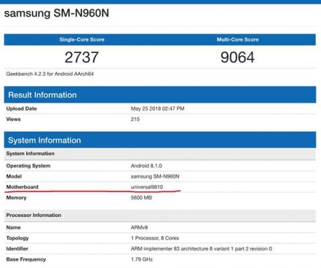Select the Android 8.1.0 value

[x=146, y=165]
